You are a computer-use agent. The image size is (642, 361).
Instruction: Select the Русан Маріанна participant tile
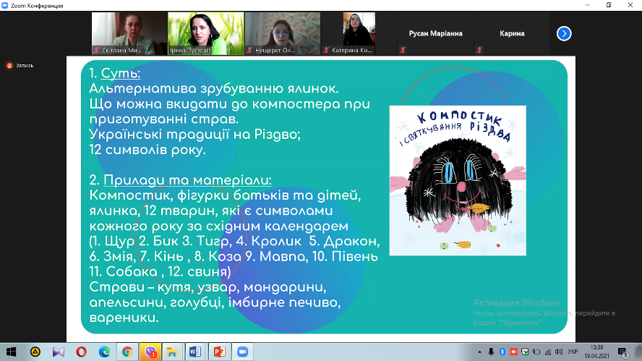(437, 33)
